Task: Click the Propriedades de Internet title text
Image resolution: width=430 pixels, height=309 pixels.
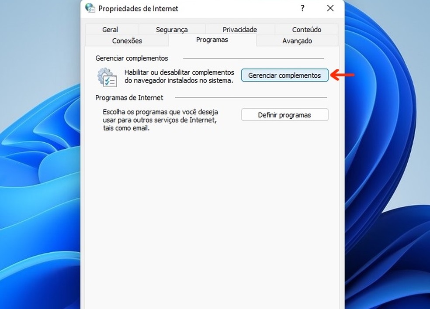Action: (x=138, y=8)
